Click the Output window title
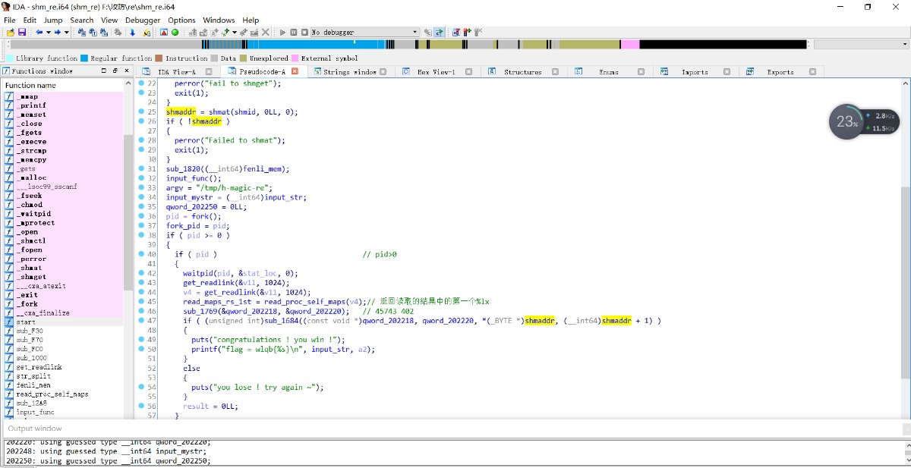 coord(35,429)
